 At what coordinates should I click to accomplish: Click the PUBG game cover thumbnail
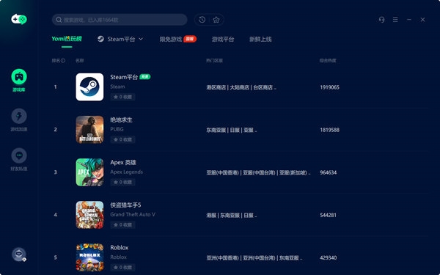point(89,130)
